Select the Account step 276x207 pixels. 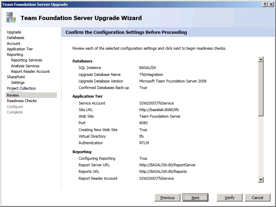pos(13,43)
